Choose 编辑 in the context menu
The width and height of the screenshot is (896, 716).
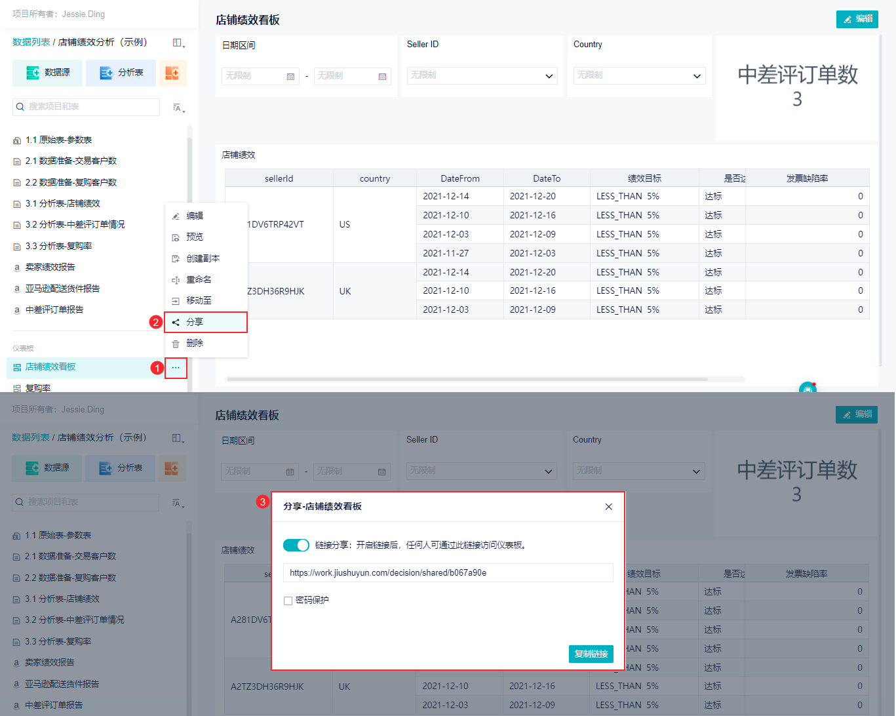tap(206, 216)
